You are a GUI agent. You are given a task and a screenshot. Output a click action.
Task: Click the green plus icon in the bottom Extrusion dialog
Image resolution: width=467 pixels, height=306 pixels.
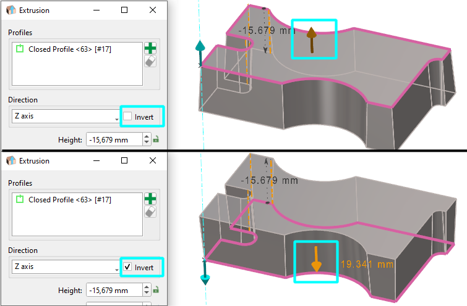[150, 199]
